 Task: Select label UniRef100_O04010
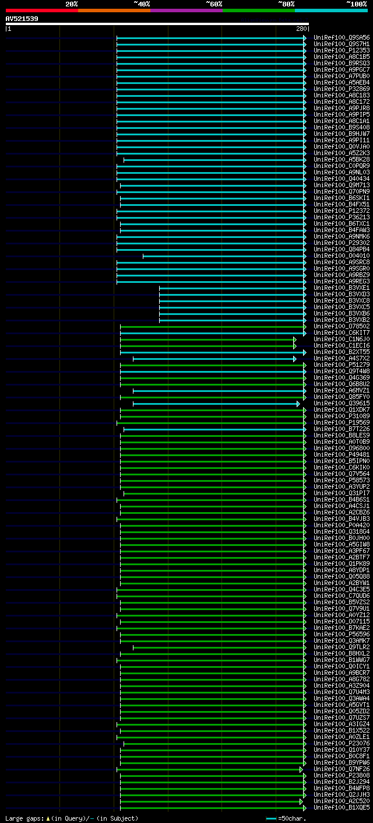click(x=342, y=255)
